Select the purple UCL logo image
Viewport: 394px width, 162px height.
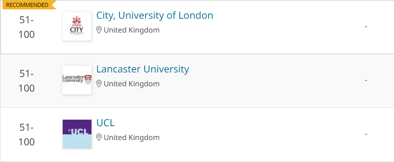click(x=77, y=134)
